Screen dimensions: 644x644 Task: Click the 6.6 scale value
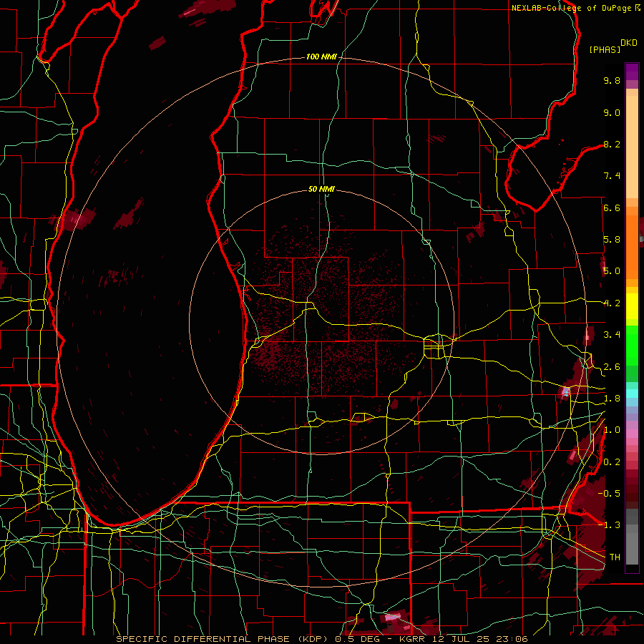coord(612,208)
